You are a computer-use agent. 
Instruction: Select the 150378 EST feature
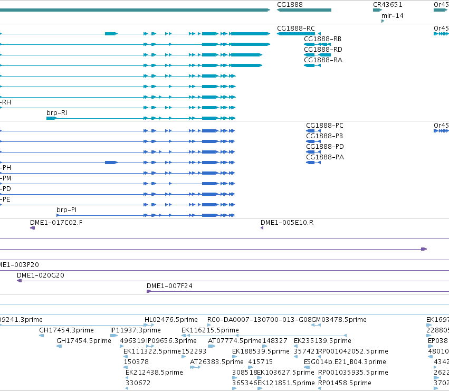pos(126,367)
